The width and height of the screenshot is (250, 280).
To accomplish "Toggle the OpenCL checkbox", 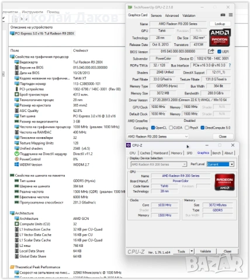I will tap(153, 128).
